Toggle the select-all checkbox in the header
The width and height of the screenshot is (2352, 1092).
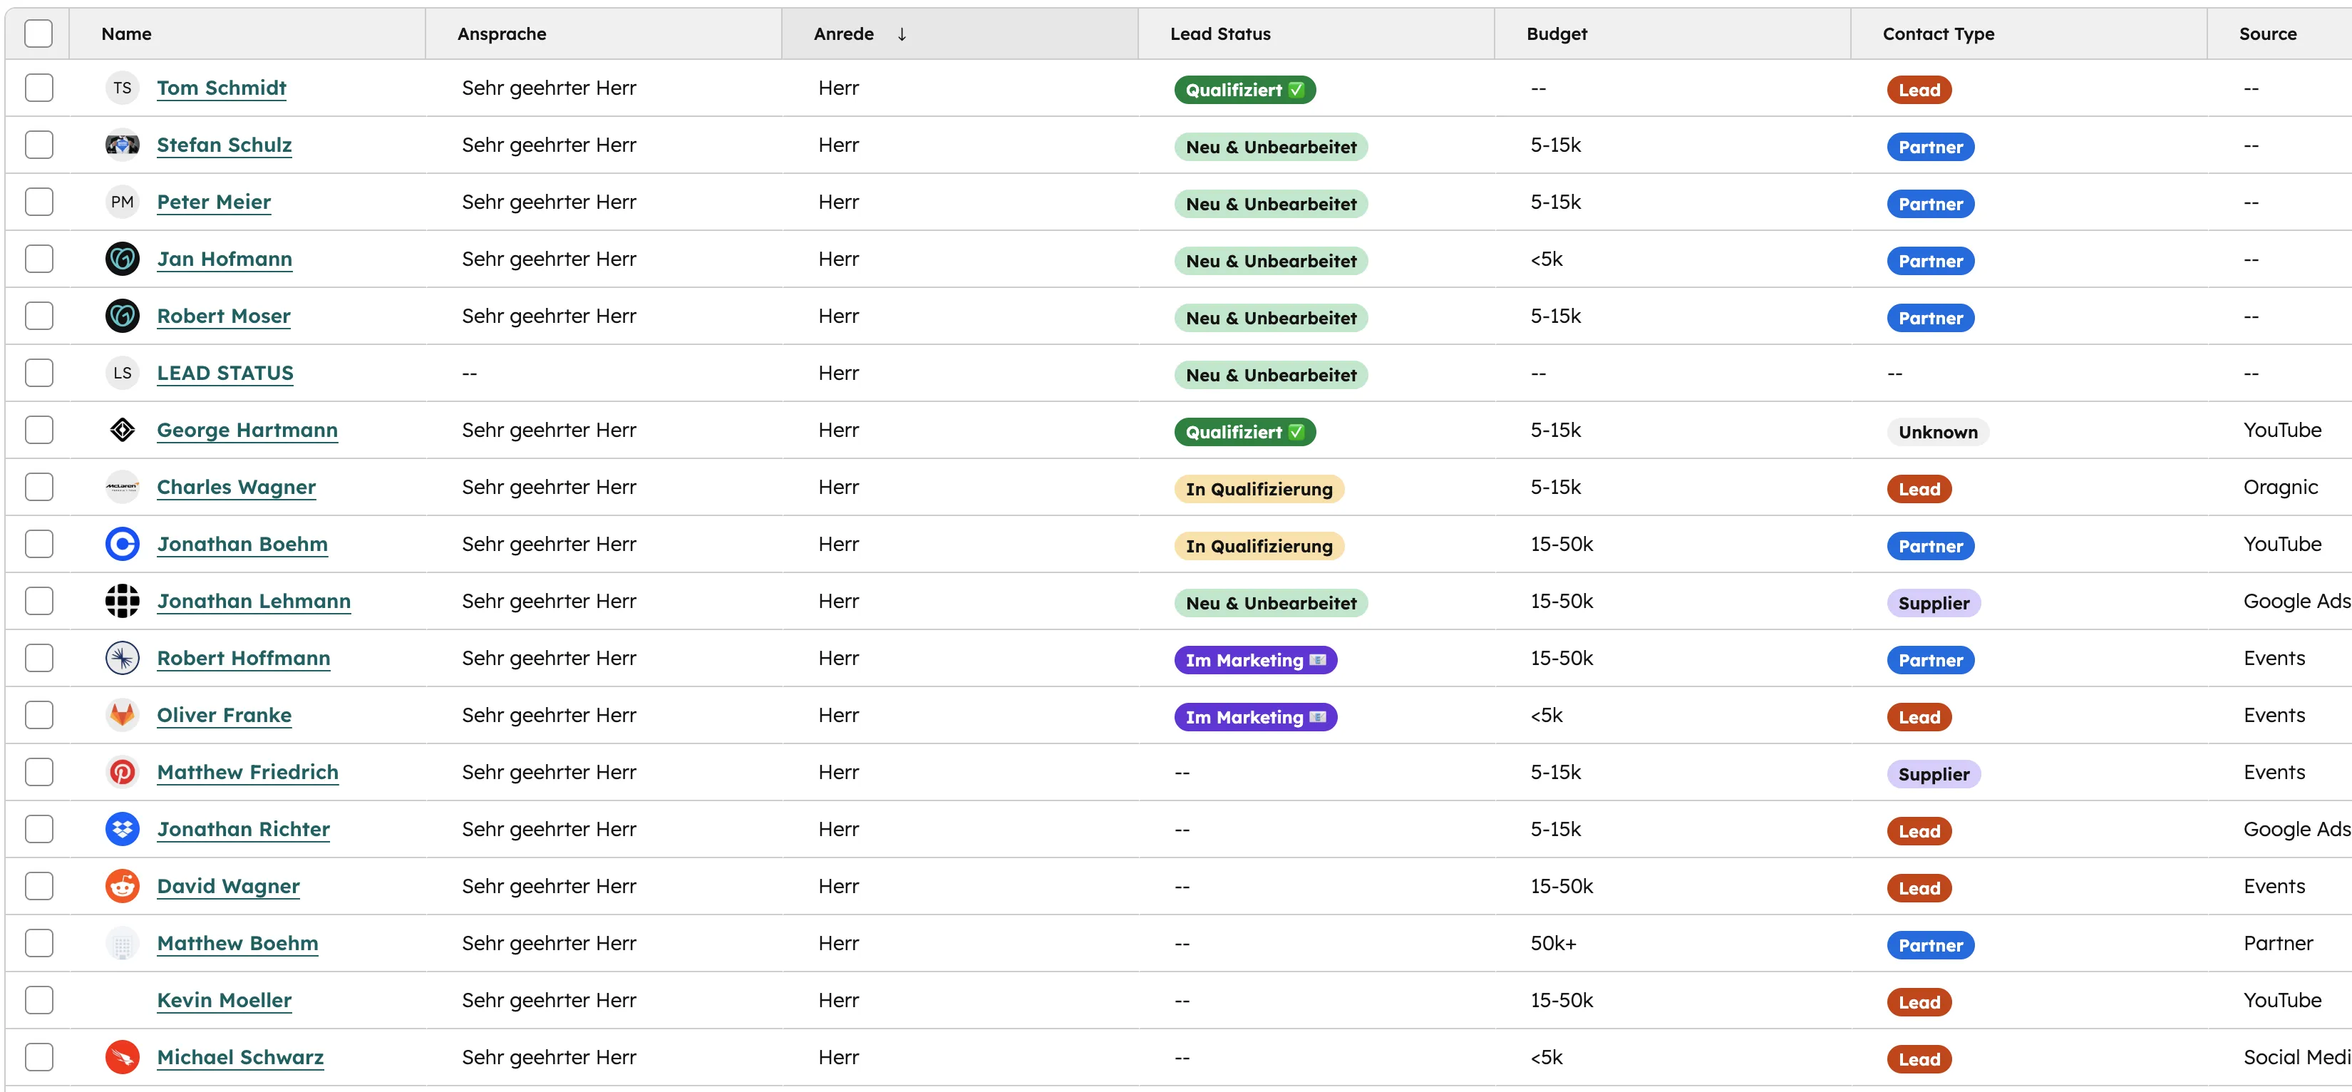pos(38,33)
